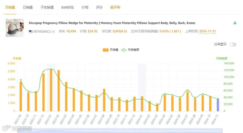Click the 2023-03 revenue line point
Viewport: 243px width, 133px height.
pyautogui.click(x=66, y=87)
